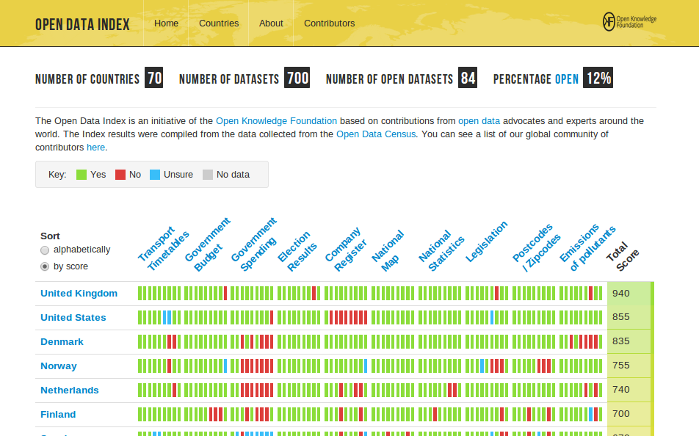
Task: Open the Home menu item
Action: point(166,23)
